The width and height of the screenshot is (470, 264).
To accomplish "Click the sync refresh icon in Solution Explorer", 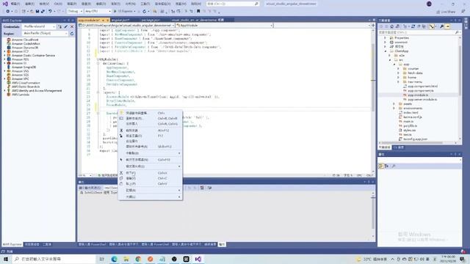I will point(413,26).
